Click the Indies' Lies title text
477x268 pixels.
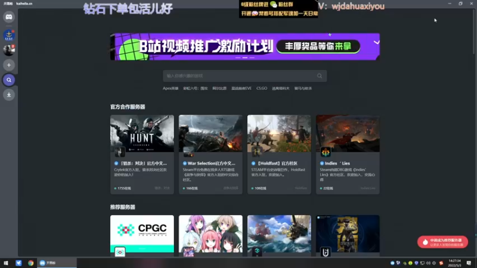[x=337, y=163]
